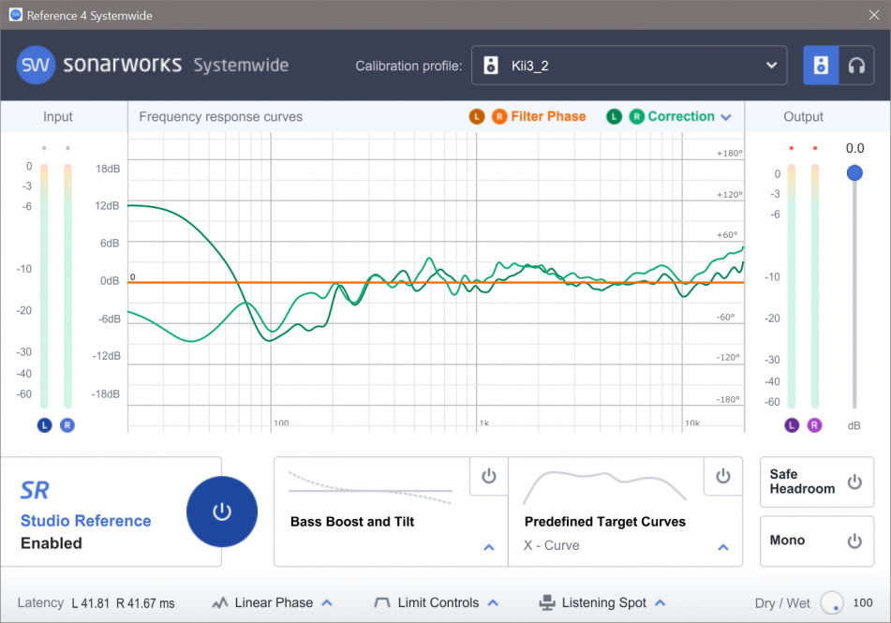The width and height of the screenshot is (891, 623).
Task: Disable Studio Reference with the large power button
Action: pyautogui.click(x=222, y=512)
